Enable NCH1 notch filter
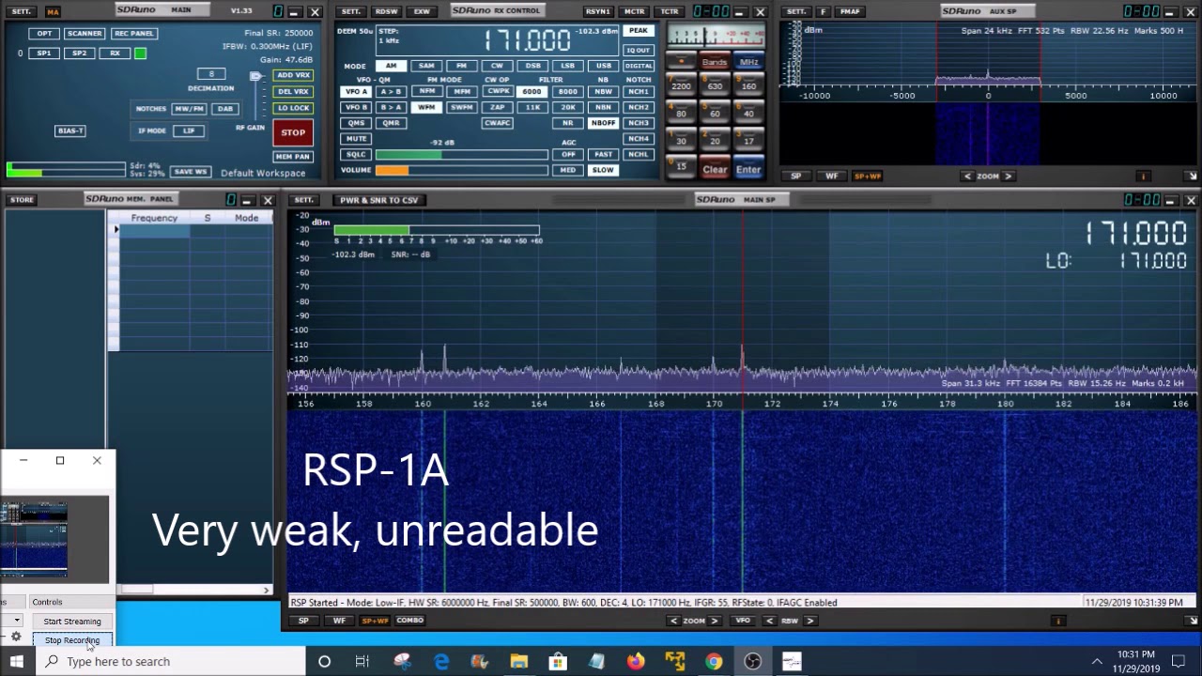This screenshot has width=1202, height=676. (639, 92)
